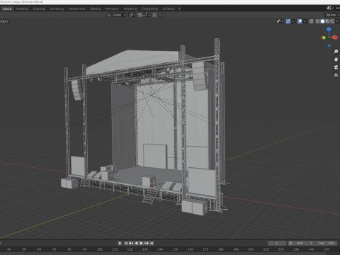Image resolution: width=340 pixels, height=255 pixels.
Task: Click the pan view hand icon
Action: tap(336, 59)
